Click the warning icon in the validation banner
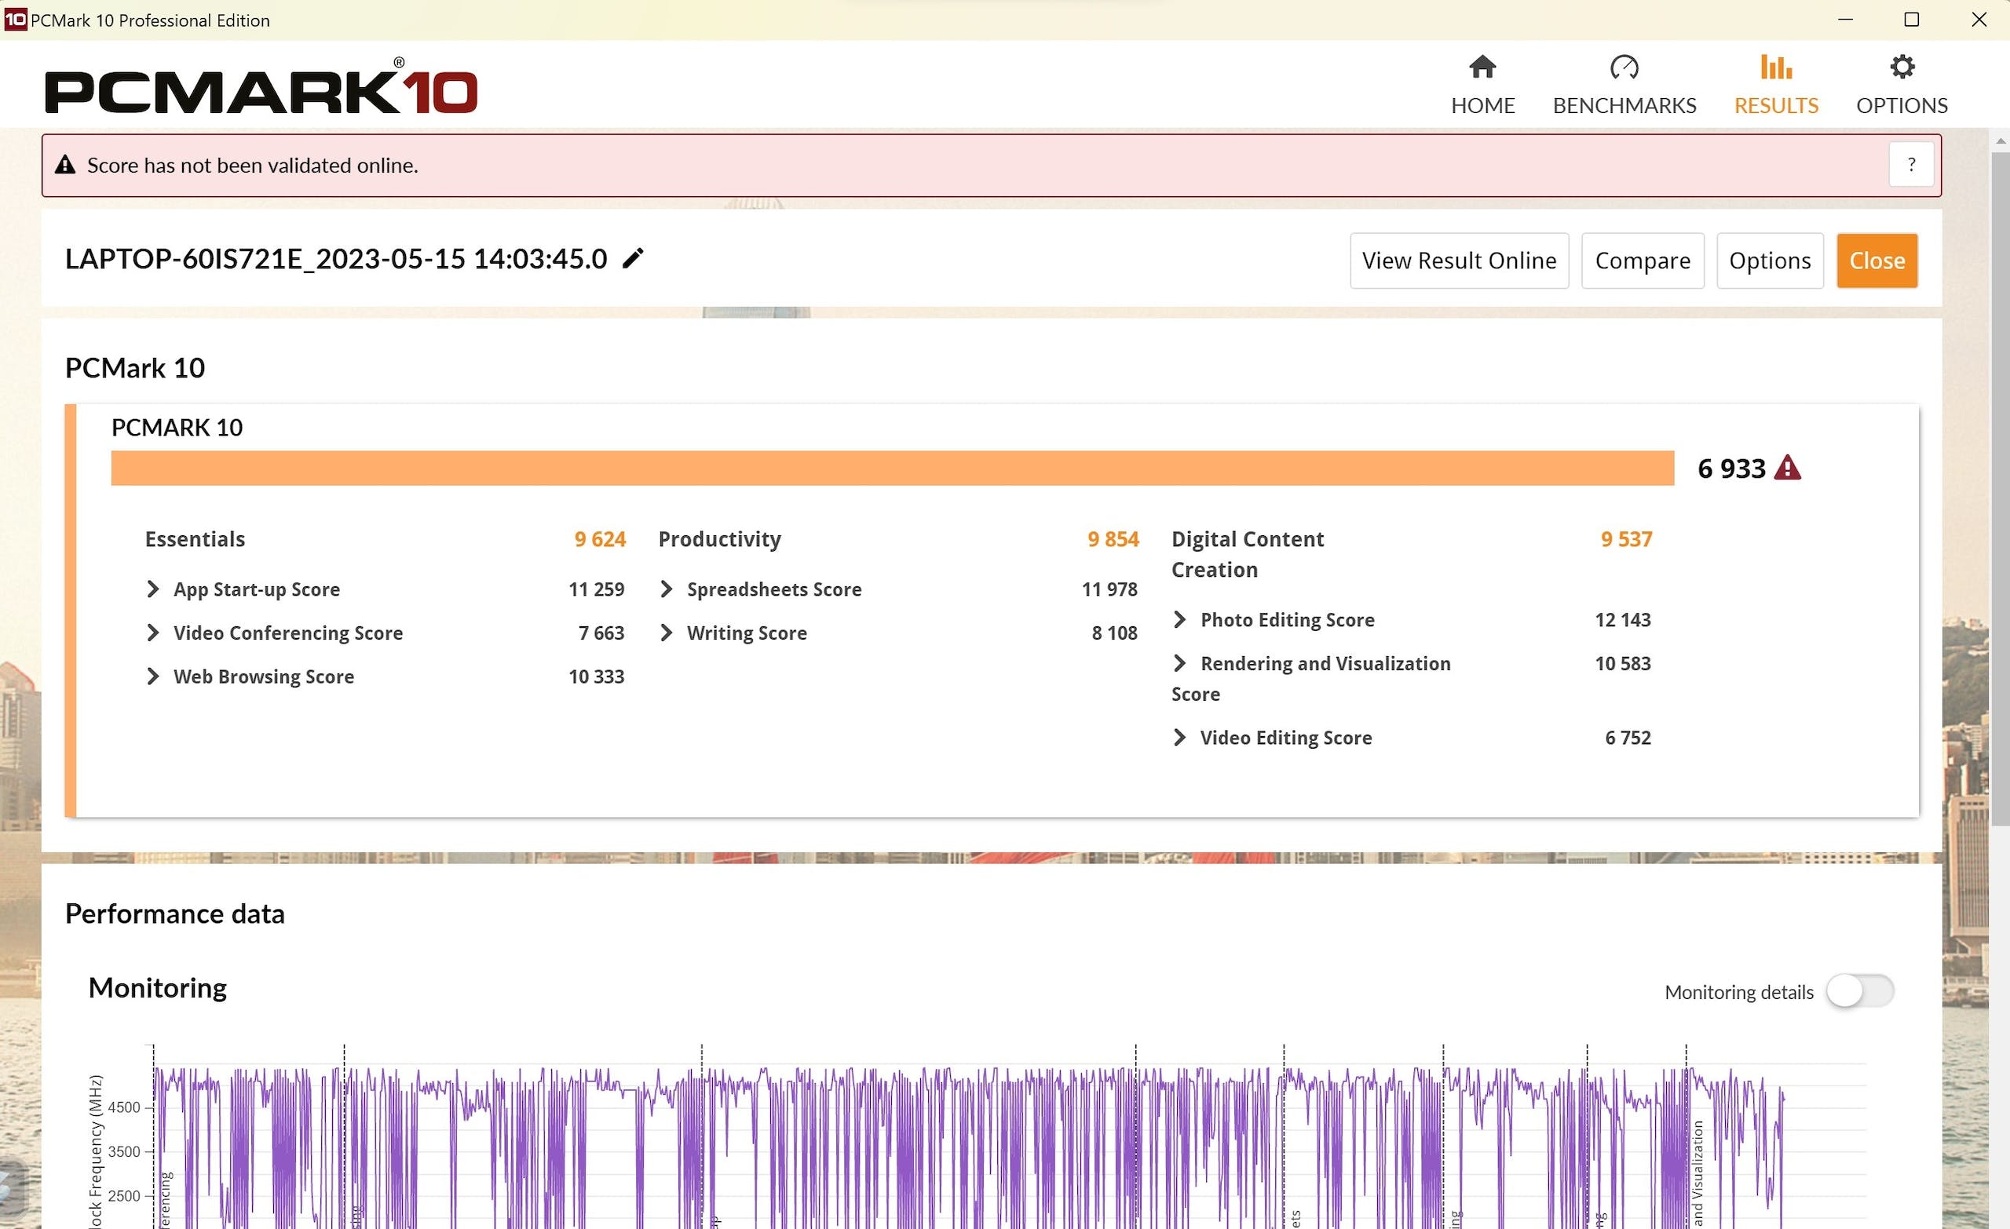Viewport: 2010px width, 1229px height. point(65,165)
